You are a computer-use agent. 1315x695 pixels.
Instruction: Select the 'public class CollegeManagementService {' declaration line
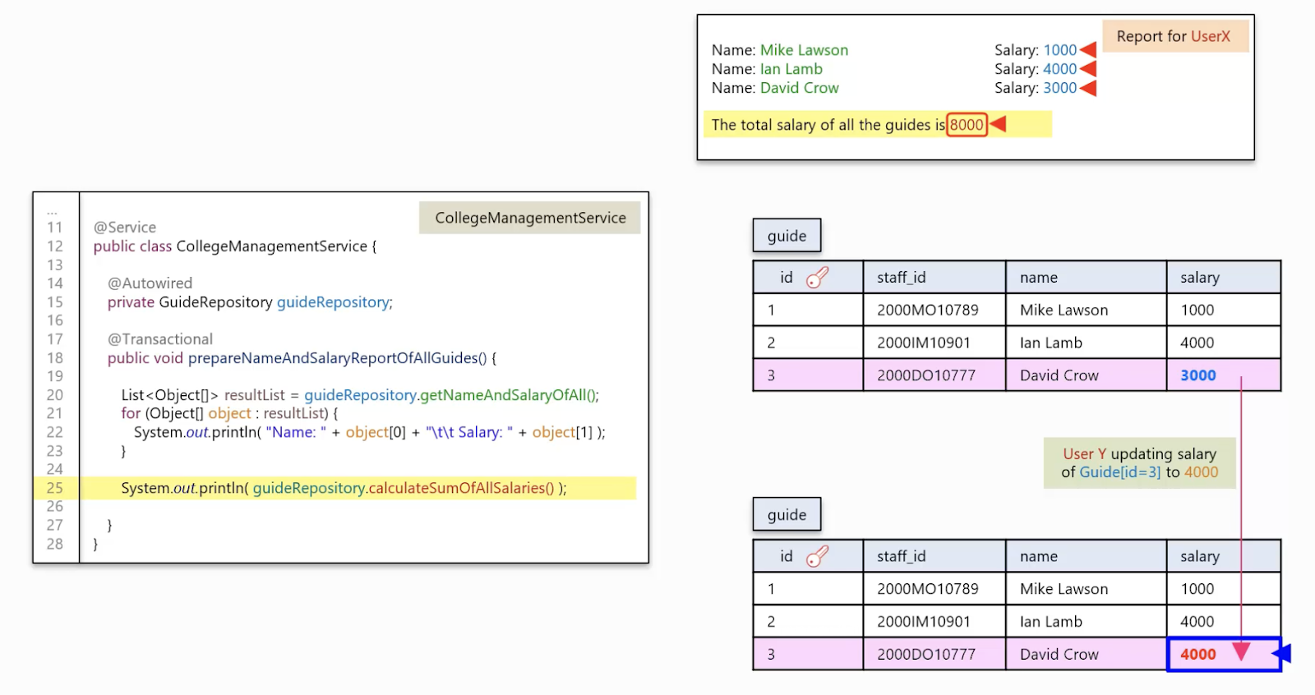(x=235, y=246)
